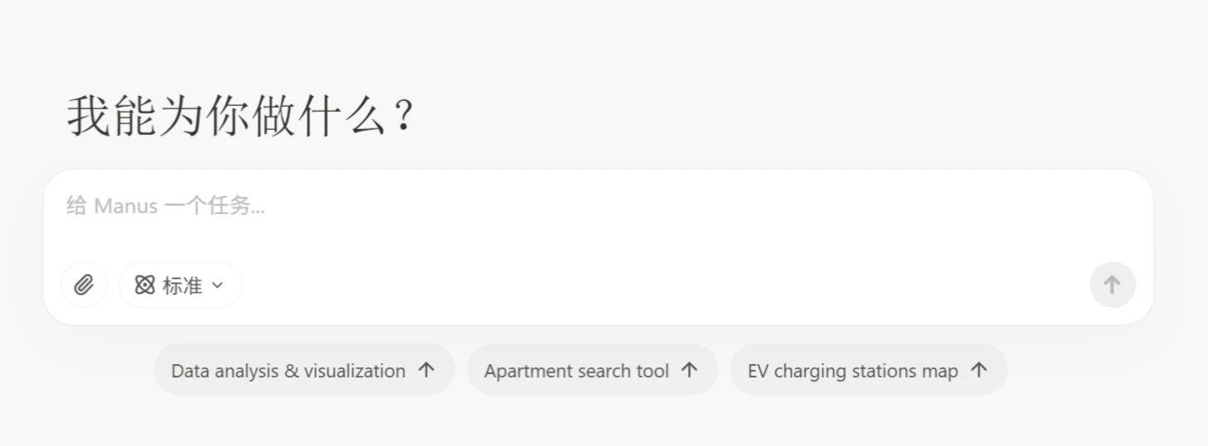
Task: Click the 我能为你做什么？ heading
Action: coord(240,116)
